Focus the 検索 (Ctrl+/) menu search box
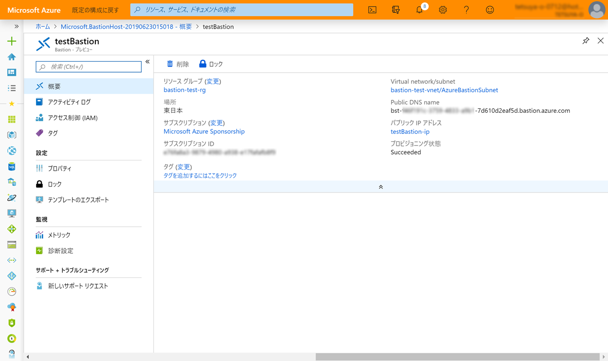Screen dimensions: 608x361 tap(88, 67)
